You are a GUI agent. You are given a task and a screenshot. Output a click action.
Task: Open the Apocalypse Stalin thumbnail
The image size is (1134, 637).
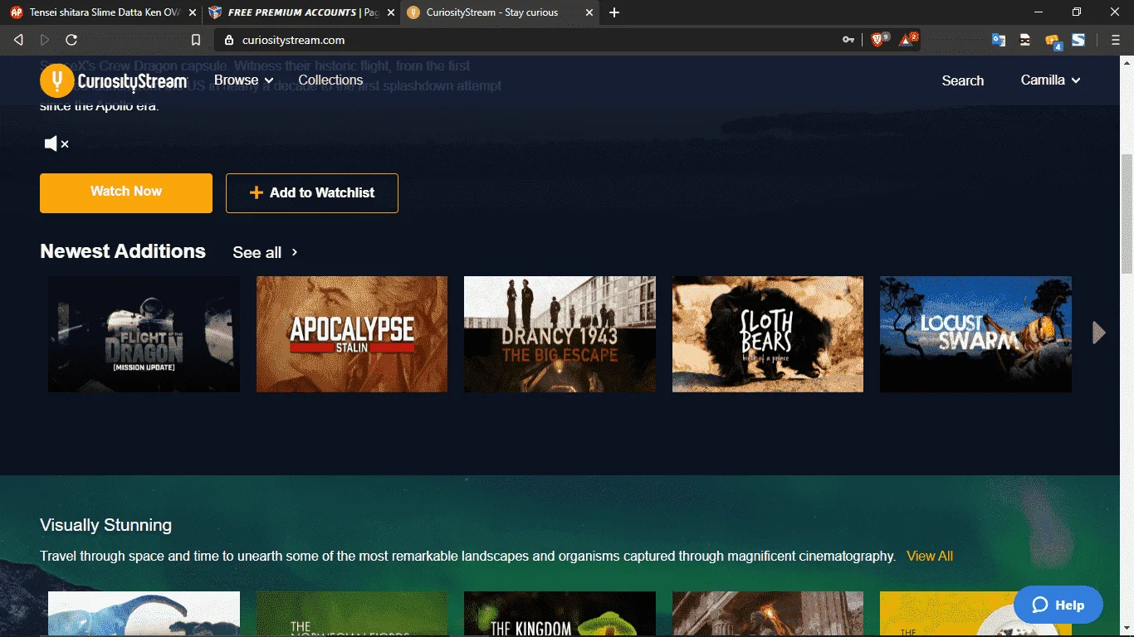pyautogui.click(x=352, y=334)
